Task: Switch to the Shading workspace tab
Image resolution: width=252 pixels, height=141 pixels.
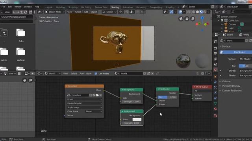Action: [115, 7]
